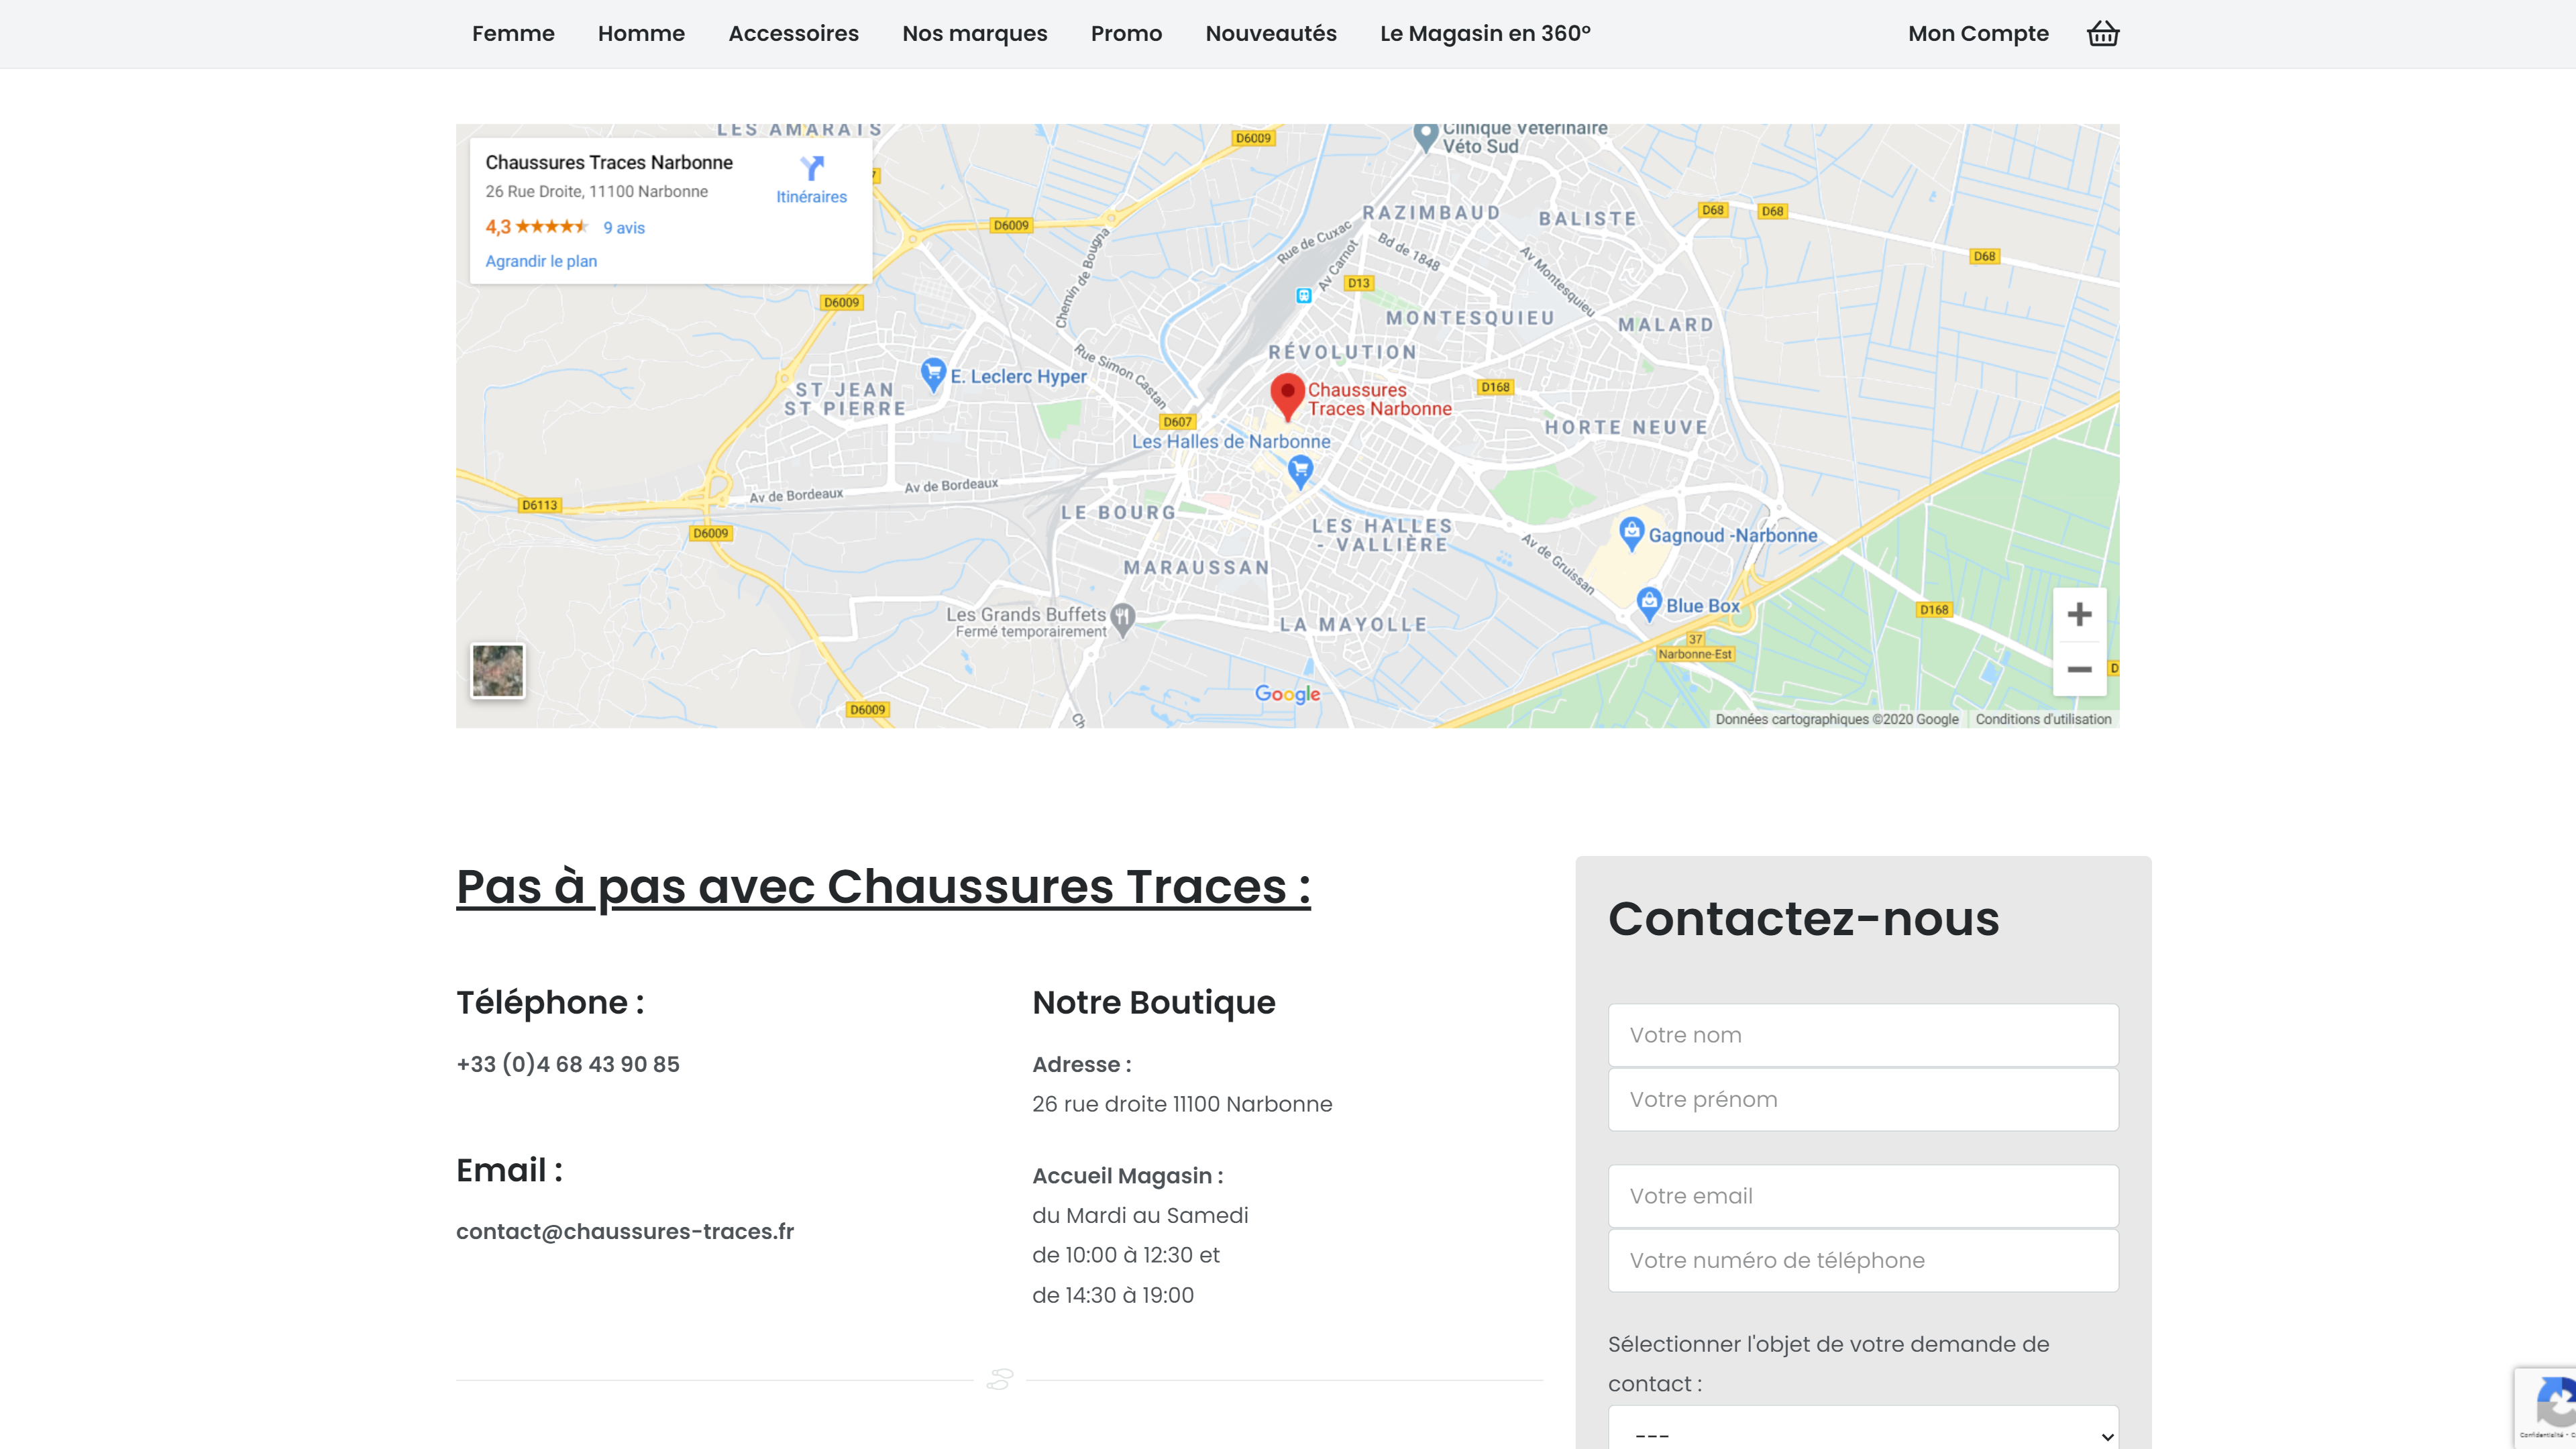Click the train station icon on map
2576x1449 pixels.
pyautogui.click(x=1303, y=295)
